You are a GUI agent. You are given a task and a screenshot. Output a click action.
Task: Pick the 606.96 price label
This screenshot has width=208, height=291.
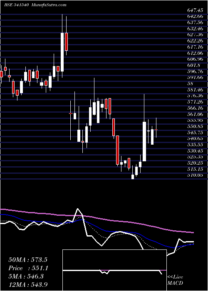pyautogui.click(x=195, y=59)
